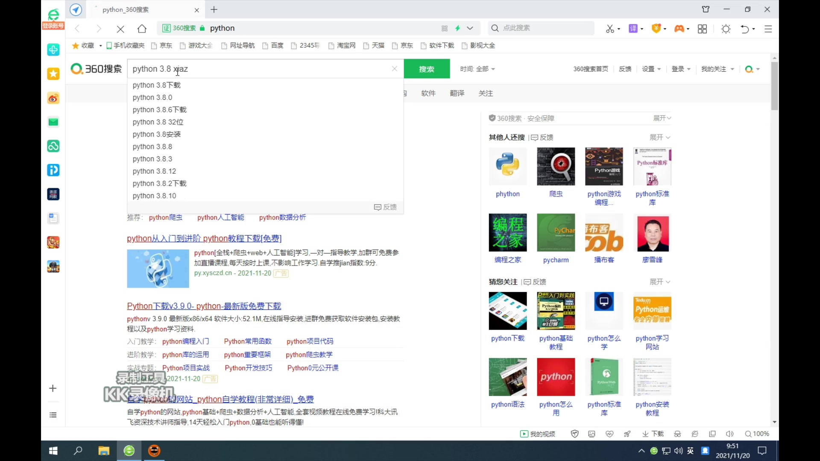This screenshot has height=461, width=820.
Task: Open the 时间: 全部 filter dropdown
Action: click(x=477, y=69)
